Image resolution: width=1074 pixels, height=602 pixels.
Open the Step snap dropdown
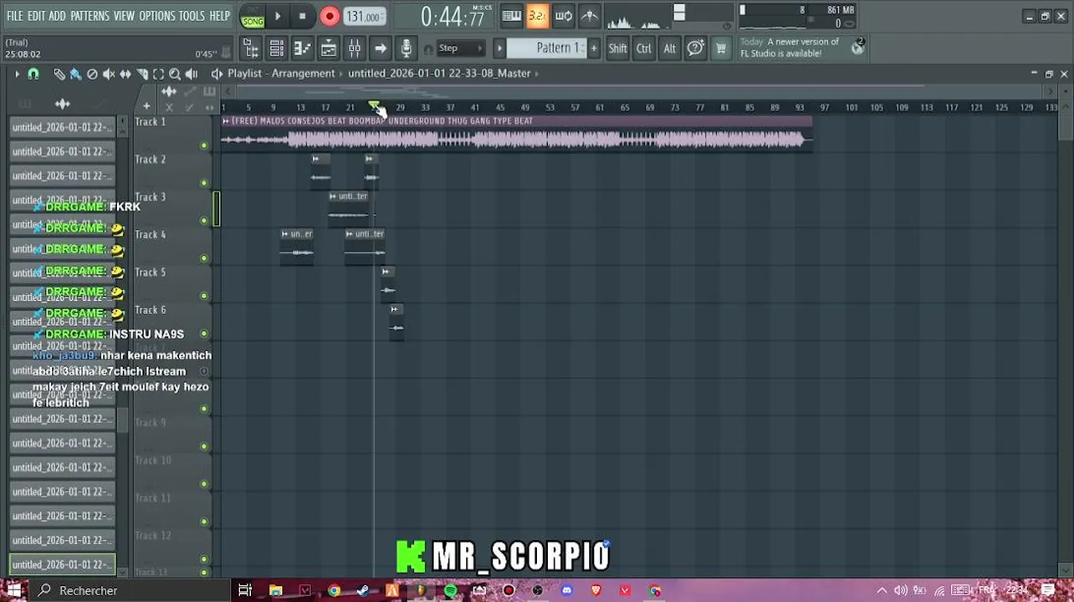click(460, 48)
